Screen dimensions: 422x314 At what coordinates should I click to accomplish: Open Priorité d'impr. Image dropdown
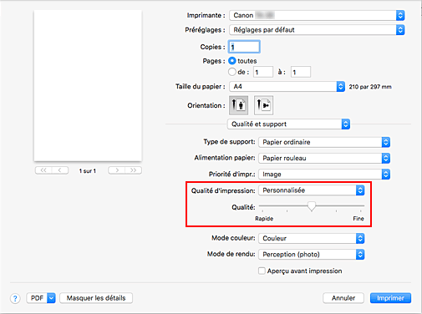click(324, 175)
